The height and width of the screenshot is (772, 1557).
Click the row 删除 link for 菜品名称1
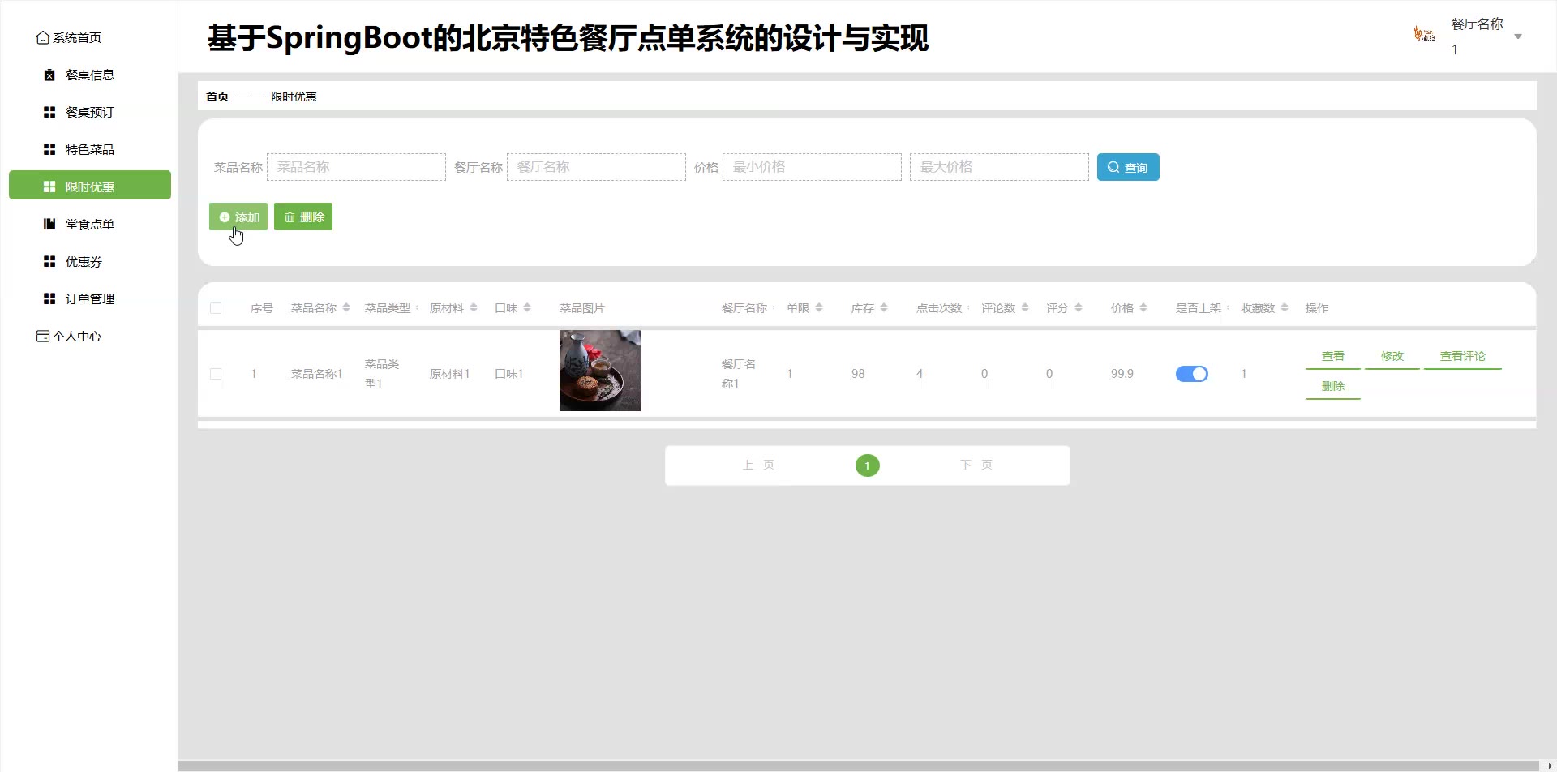(1333, 387)
